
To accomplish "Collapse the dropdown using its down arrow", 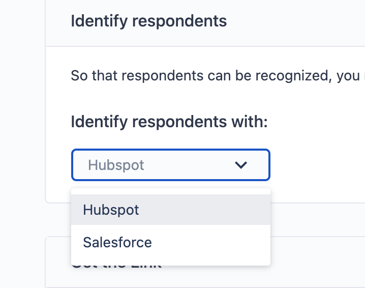I will coord(241,165).
